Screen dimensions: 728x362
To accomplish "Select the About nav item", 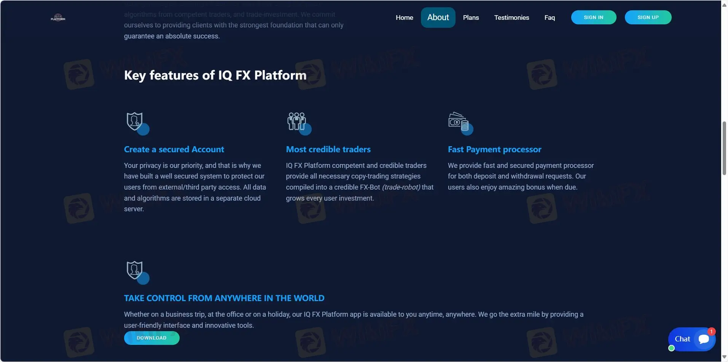I will click(x=438, y=18).
